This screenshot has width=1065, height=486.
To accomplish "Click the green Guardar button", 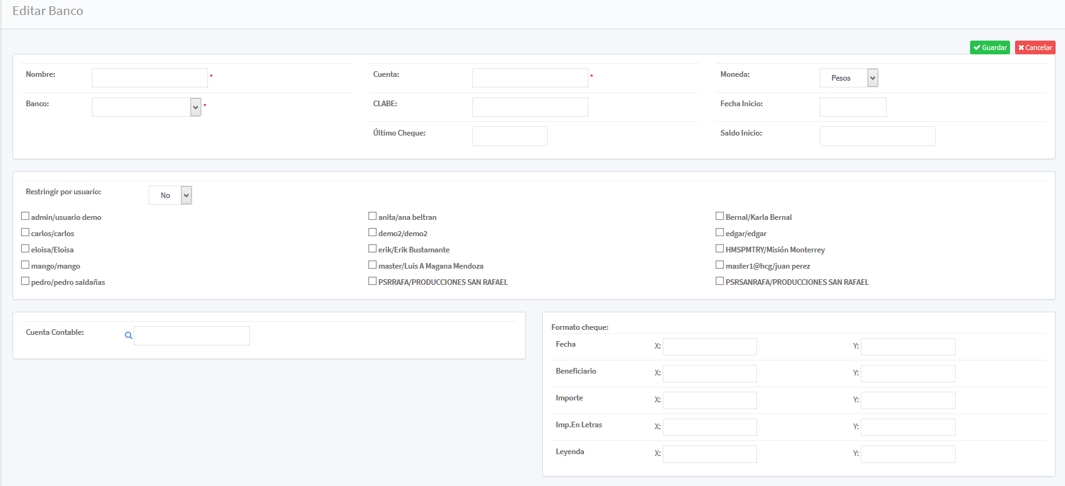I will pos(989,47).
